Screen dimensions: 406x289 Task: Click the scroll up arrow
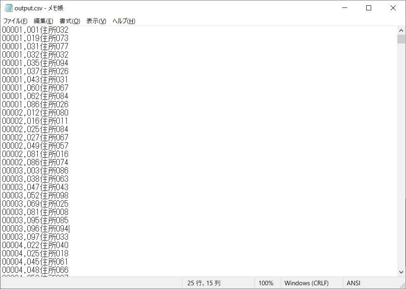(401, 31)
